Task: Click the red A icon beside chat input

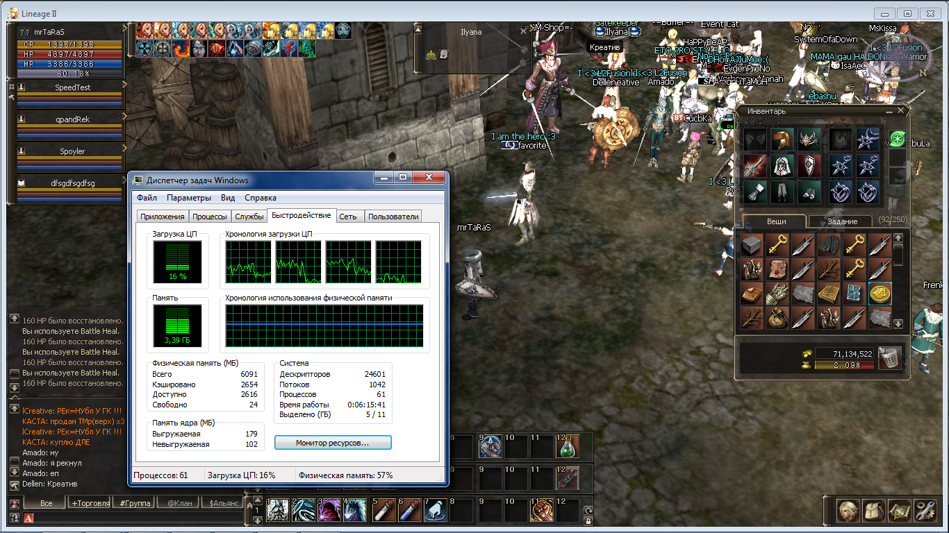Action: 28,518
